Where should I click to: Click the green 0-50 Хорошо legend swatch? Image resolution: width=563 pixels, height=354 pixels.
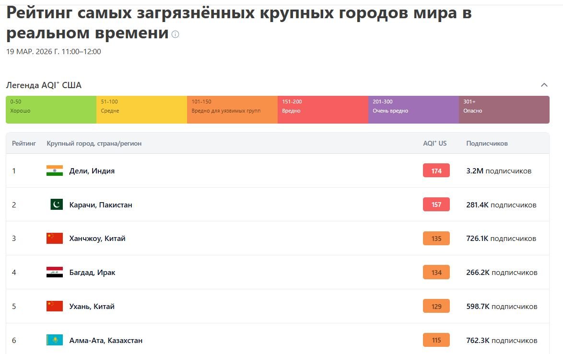(x=51, y=110)
